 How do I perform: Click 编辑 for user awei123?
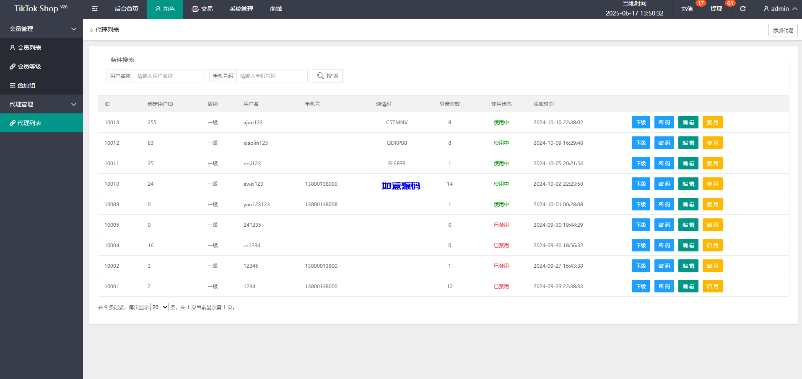[x=688, y=184]
